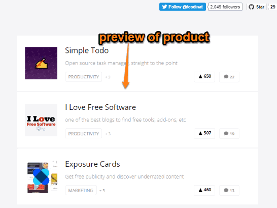This screenshot has width=277, height=208.
Task: Expand the +3 tags for Simple Todo
Action: pos(108,77)
